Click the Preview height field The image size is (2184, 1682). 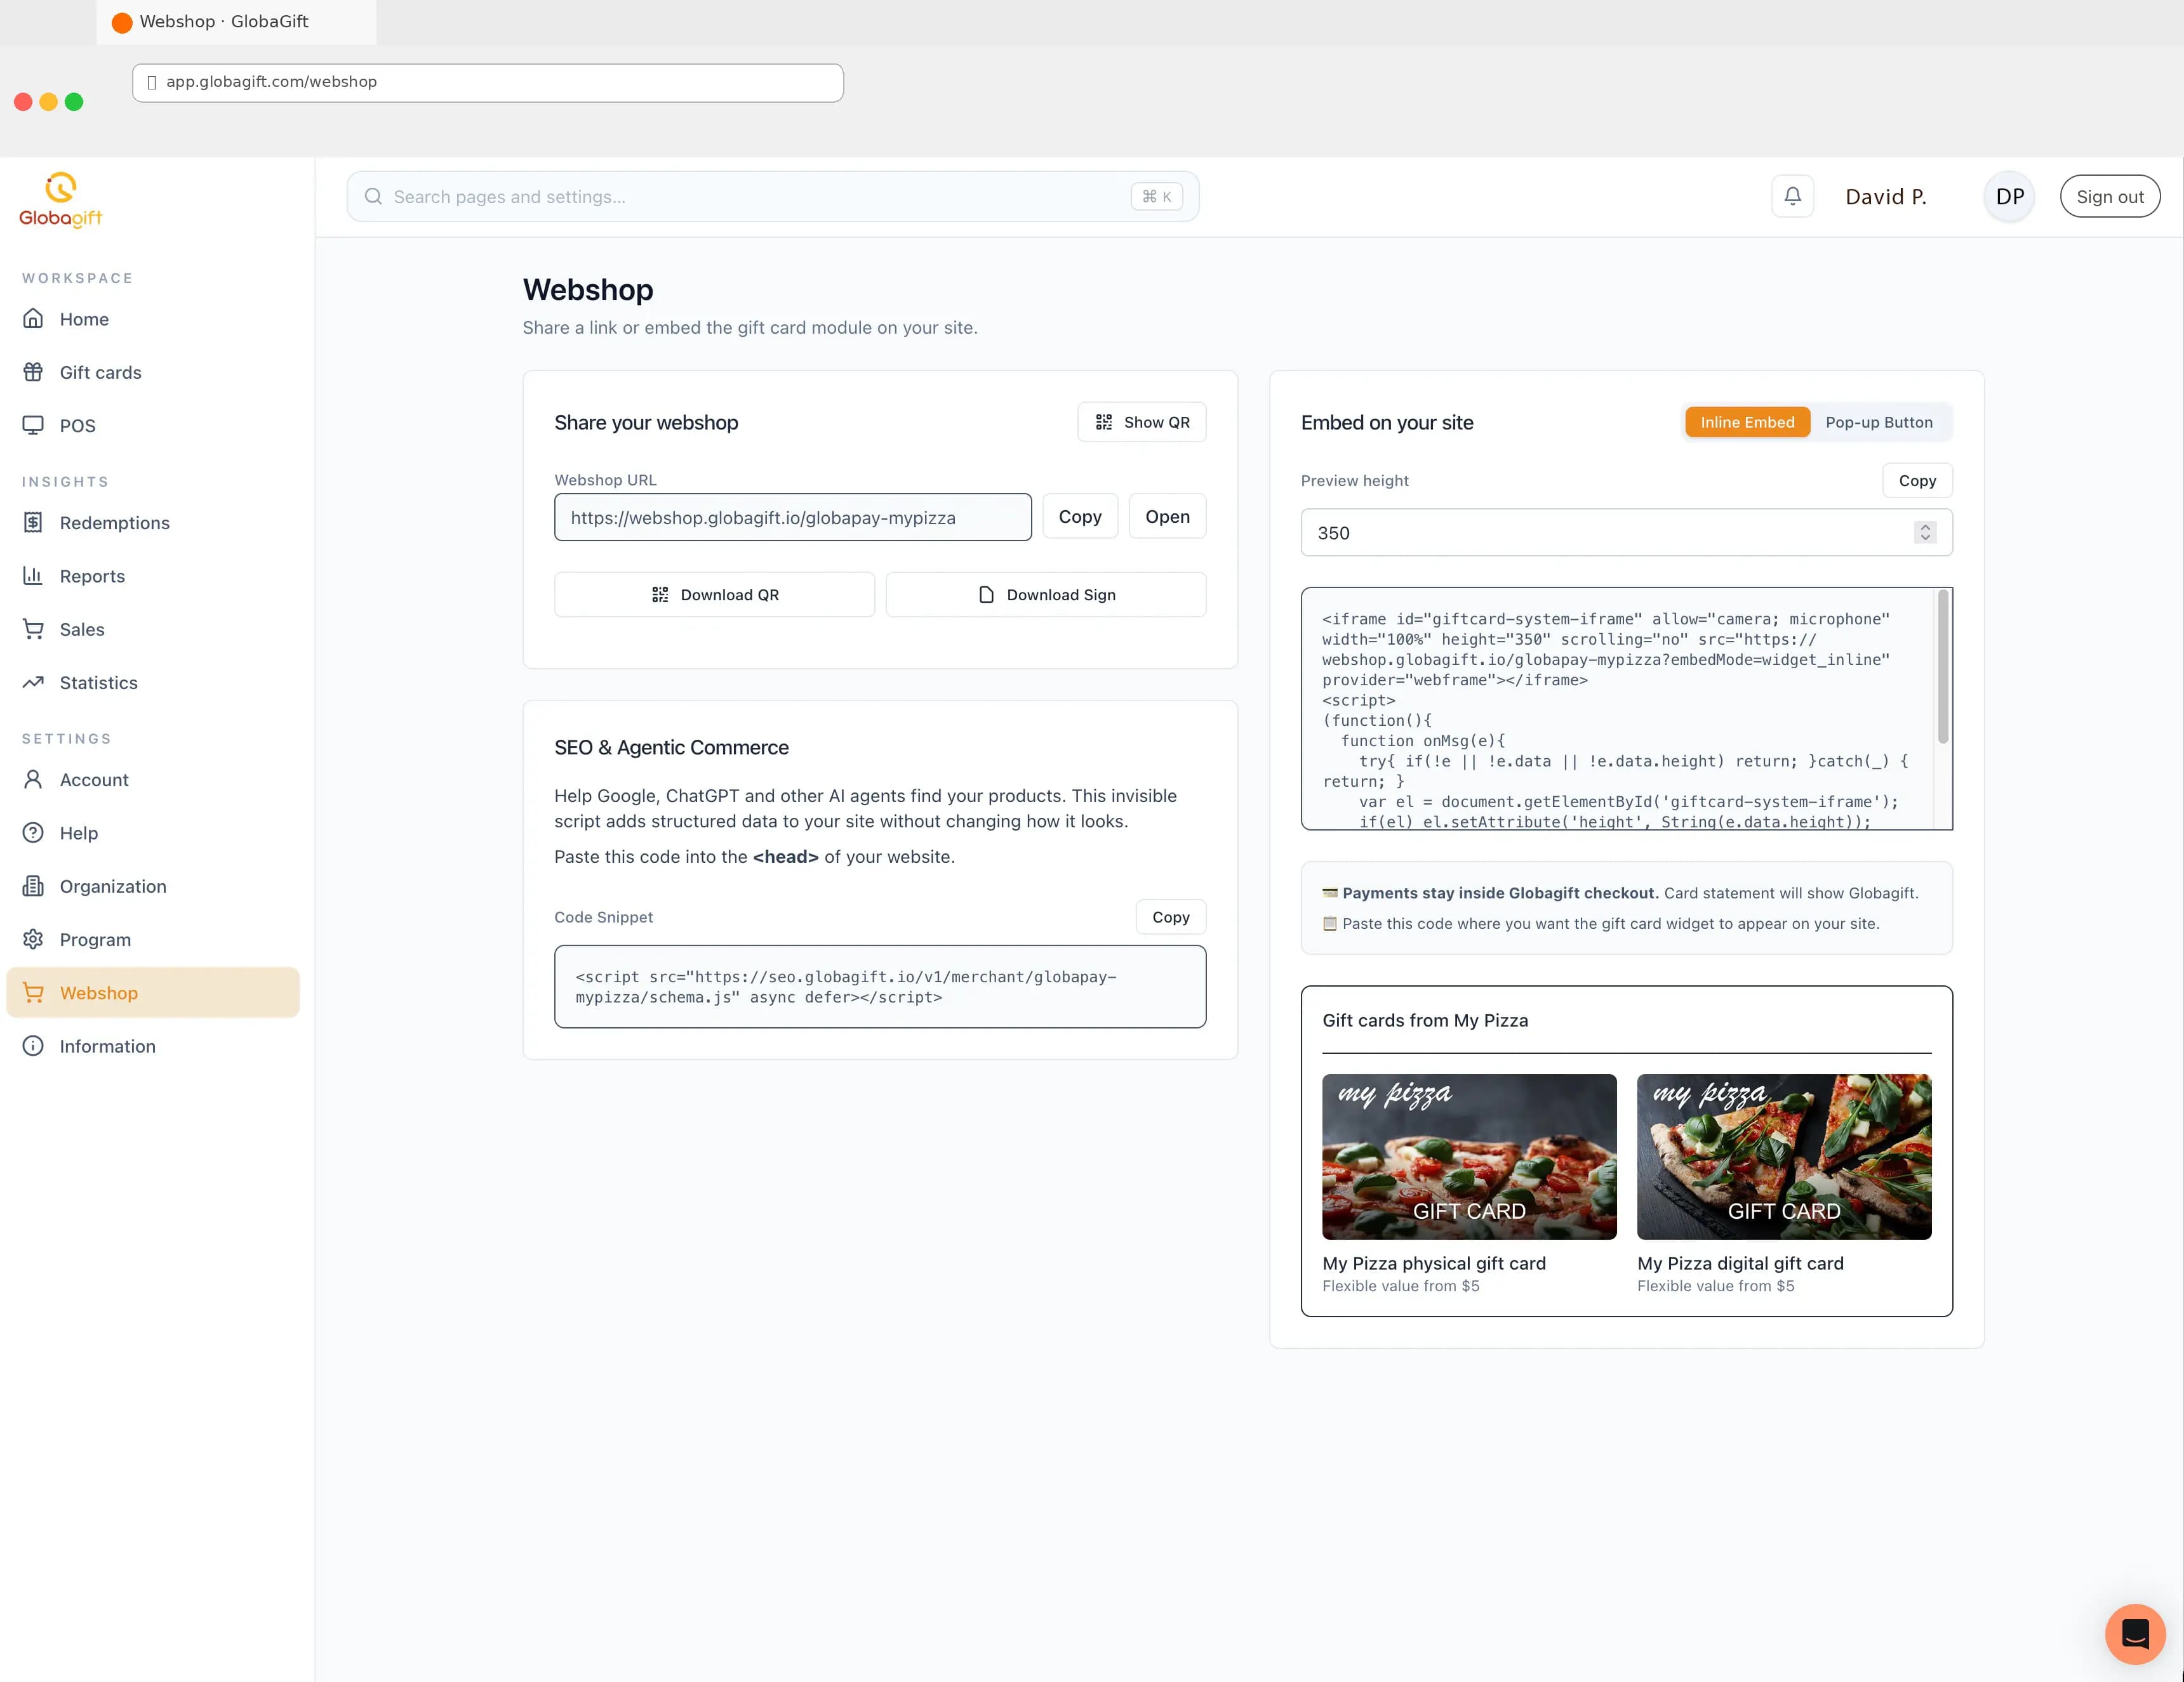coord(1626,533)
